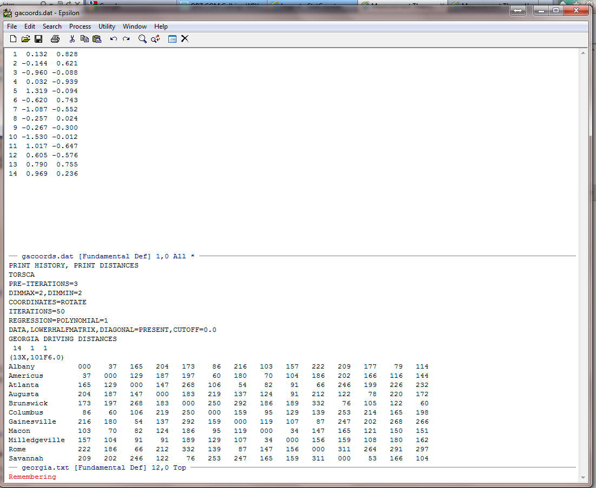The width and height of the screenshot is (596, 488).
Task: Click the New file icon
Action: tap(14, 39)
